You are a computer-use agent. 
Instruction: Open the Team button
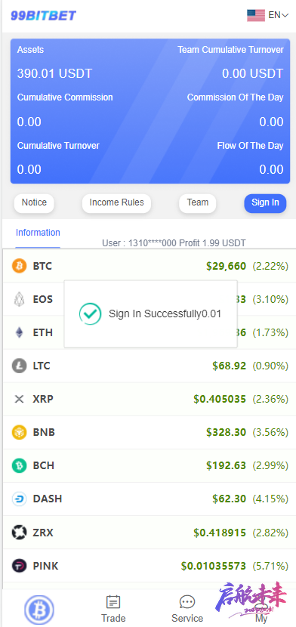coord(198,203)
